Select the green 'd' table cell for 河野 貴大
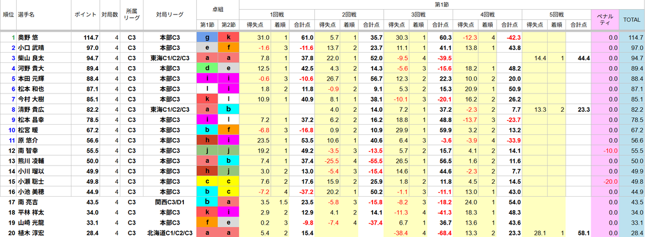645x237 pixels. coord(207,68)
